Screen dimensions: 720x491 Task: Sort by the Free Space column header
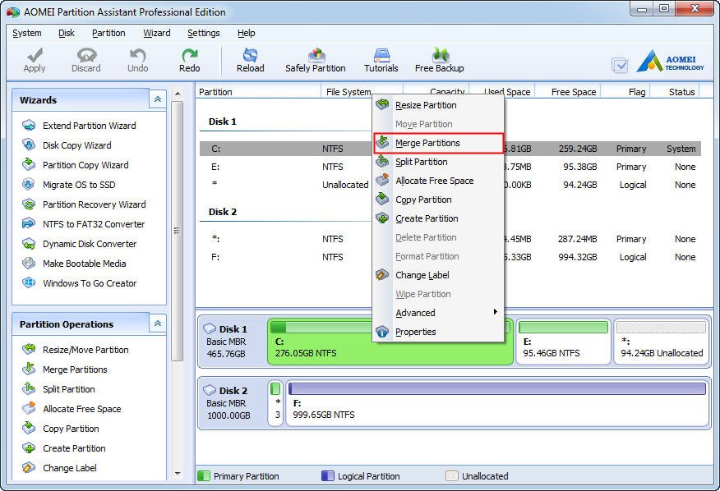tap(568, 92)
